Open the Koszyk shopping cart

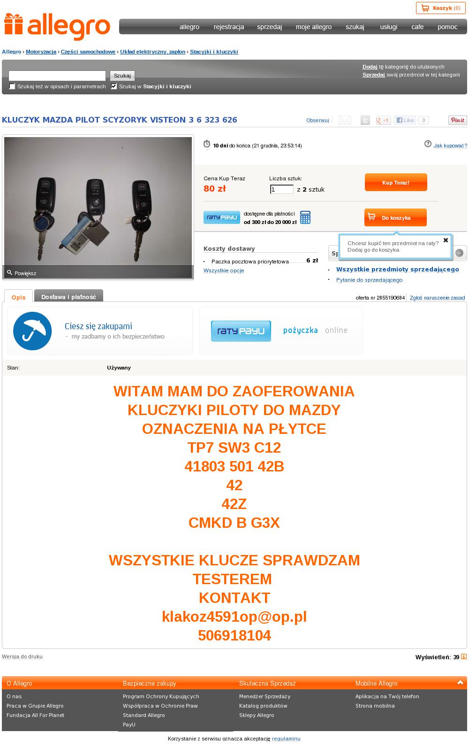click(x=440, y=8)
